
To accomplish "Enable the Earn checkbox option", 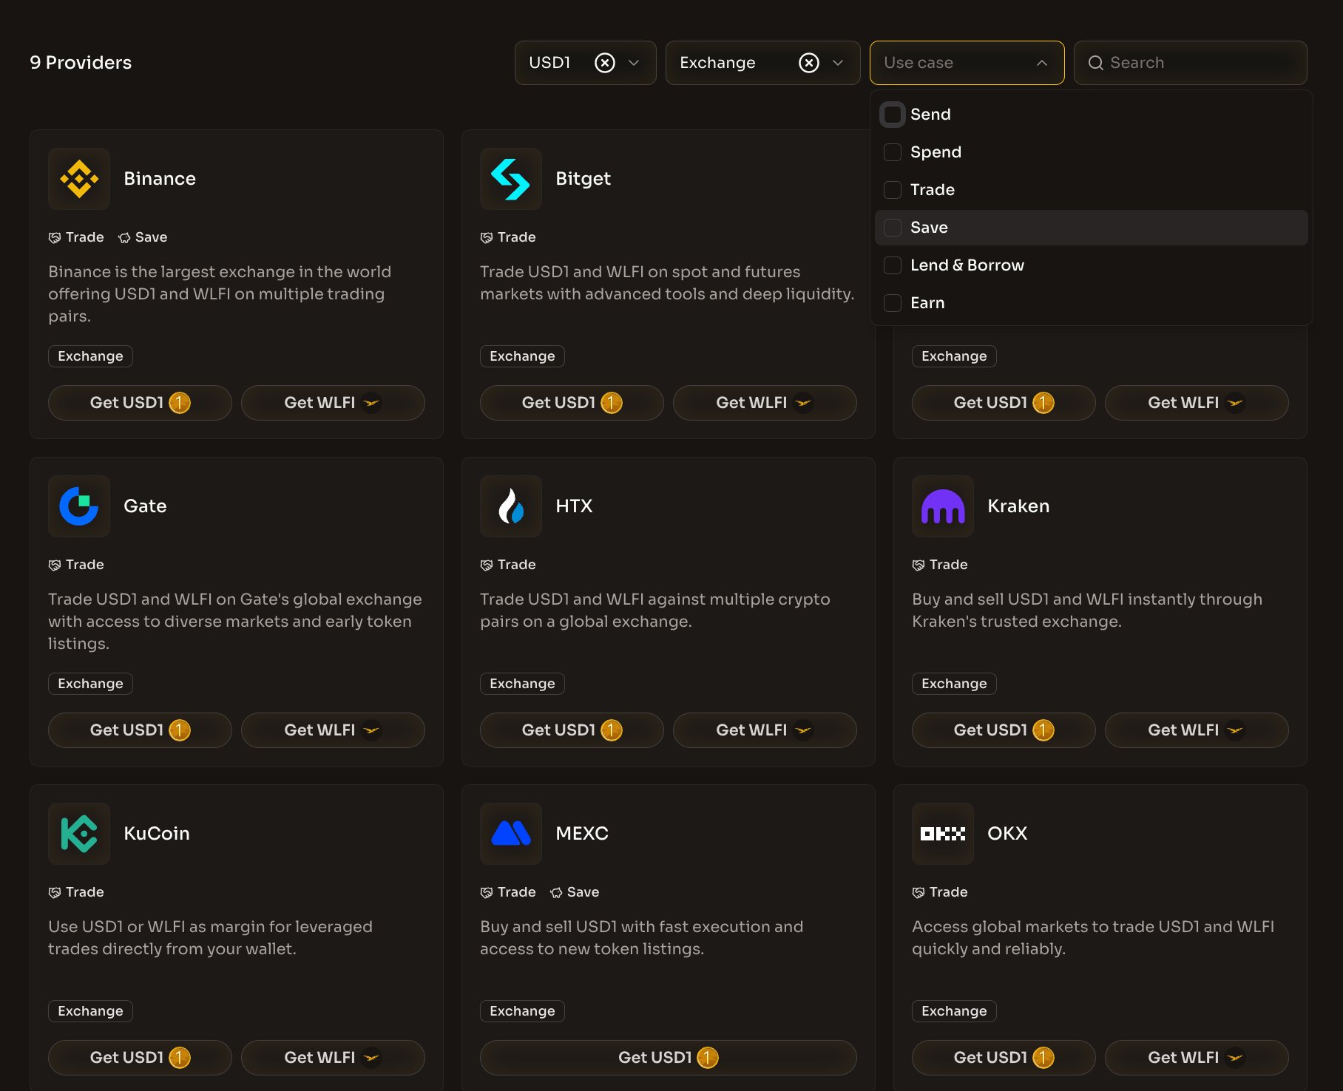I will coord(893,303).
